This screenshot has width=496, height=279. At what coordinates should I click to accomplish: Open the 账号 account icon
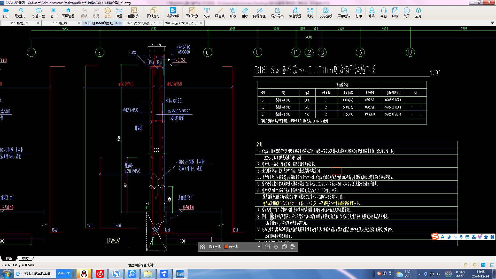[372, 12]
